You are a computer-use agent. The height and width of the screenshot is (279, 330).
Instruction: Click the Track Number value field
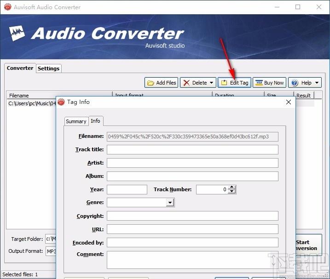click(x=212, y=189)
